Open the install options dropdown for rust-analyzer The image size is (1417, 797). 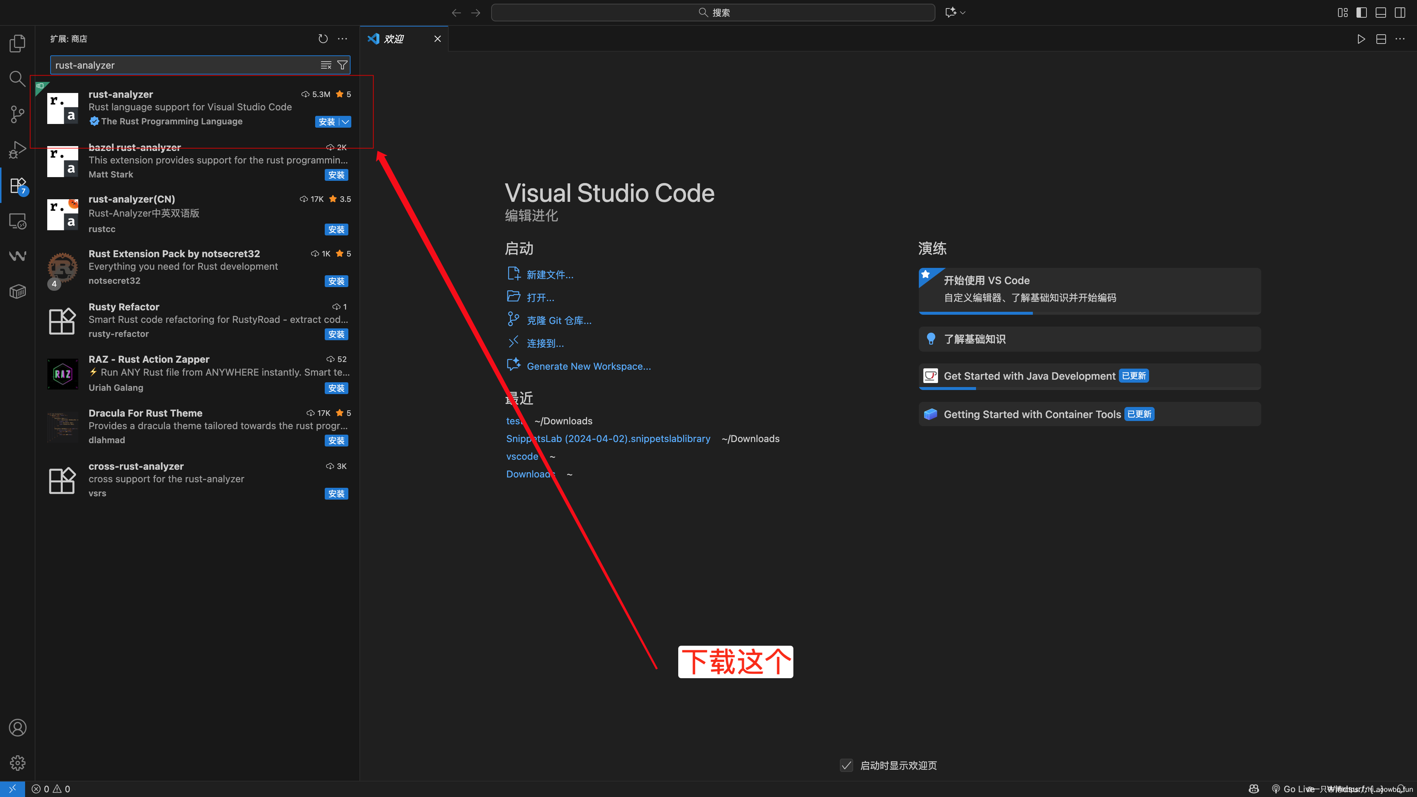point(345,121)
